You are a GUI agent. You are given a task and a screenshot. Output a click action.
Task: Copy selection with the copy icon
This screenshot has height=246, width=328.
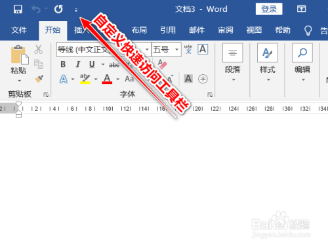click(x=39, y=64)
